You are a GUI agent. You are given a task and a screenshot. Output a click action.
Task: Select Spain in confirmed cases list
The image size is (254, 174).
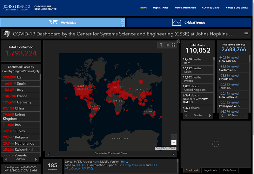click(21, 84)
